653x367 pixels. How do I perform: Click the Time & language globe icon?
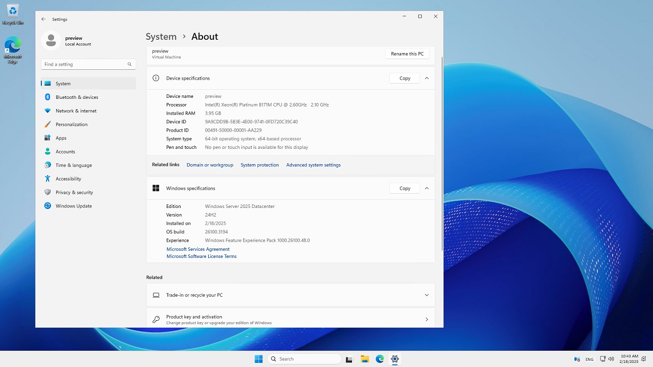coord(47,165)
